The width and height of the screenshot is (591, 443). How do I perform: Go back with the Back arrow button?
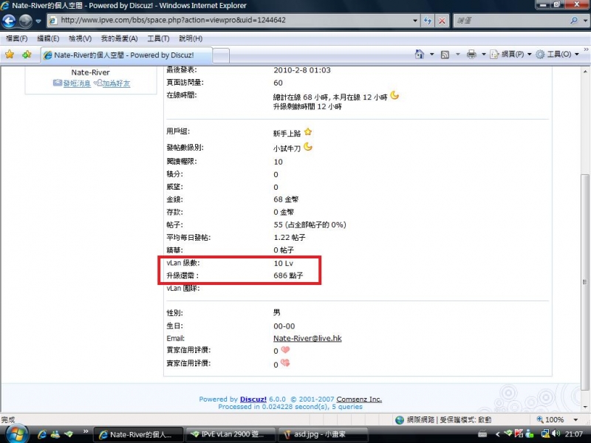(x=9, y=21)
